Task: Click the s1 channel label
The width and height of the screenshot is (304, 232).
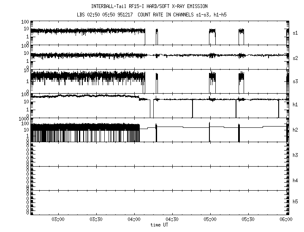Action: tap(296, 32)
